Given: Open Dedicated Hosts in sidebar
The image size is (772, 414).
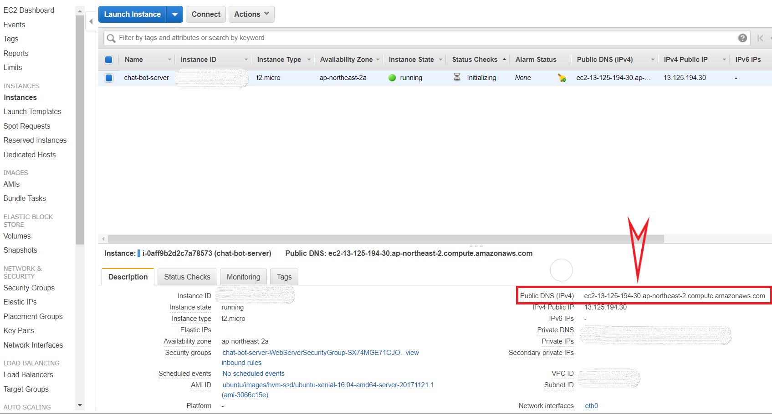Looking at the screenshot, I should coord(30,155).
